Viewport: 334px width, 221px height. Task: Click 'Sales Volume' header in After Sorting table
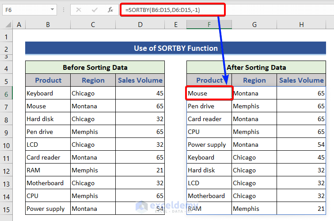[301, 80]
